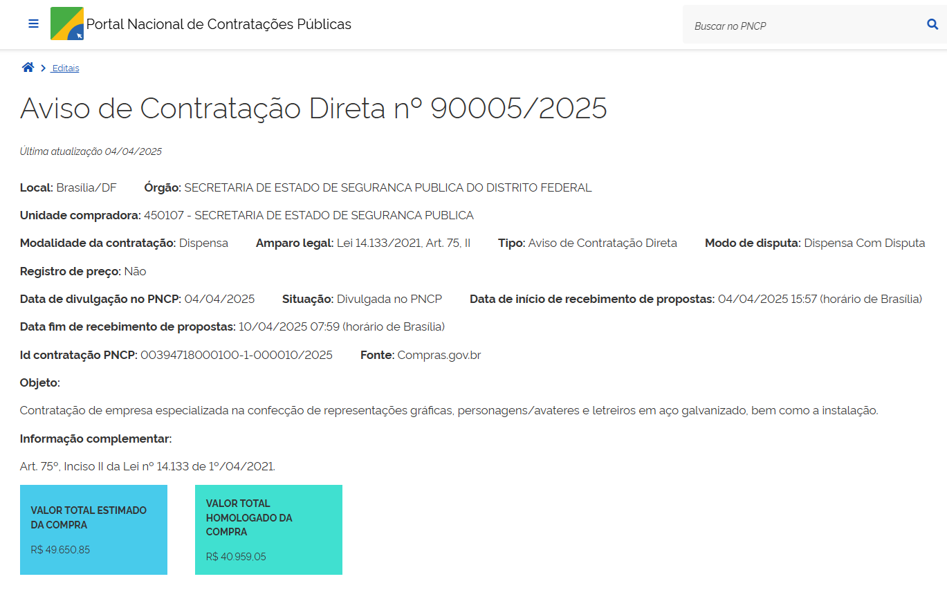Viewport: 947px width, 590px height.
Task: Click the Objeto description paragraph
Action: 448,410
